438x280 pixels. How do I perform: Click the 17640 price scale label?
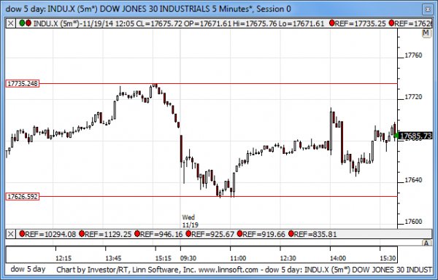coord(413,180)
